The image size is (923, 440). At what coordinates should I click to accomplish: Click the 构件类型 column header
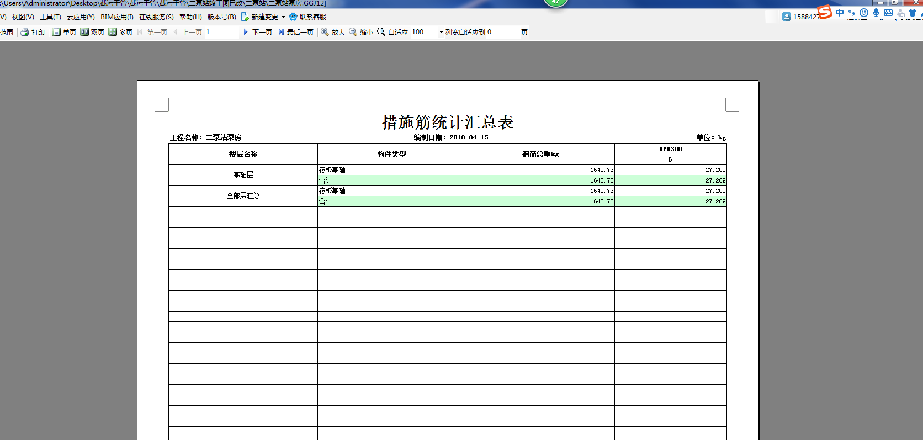pos(392,154)
